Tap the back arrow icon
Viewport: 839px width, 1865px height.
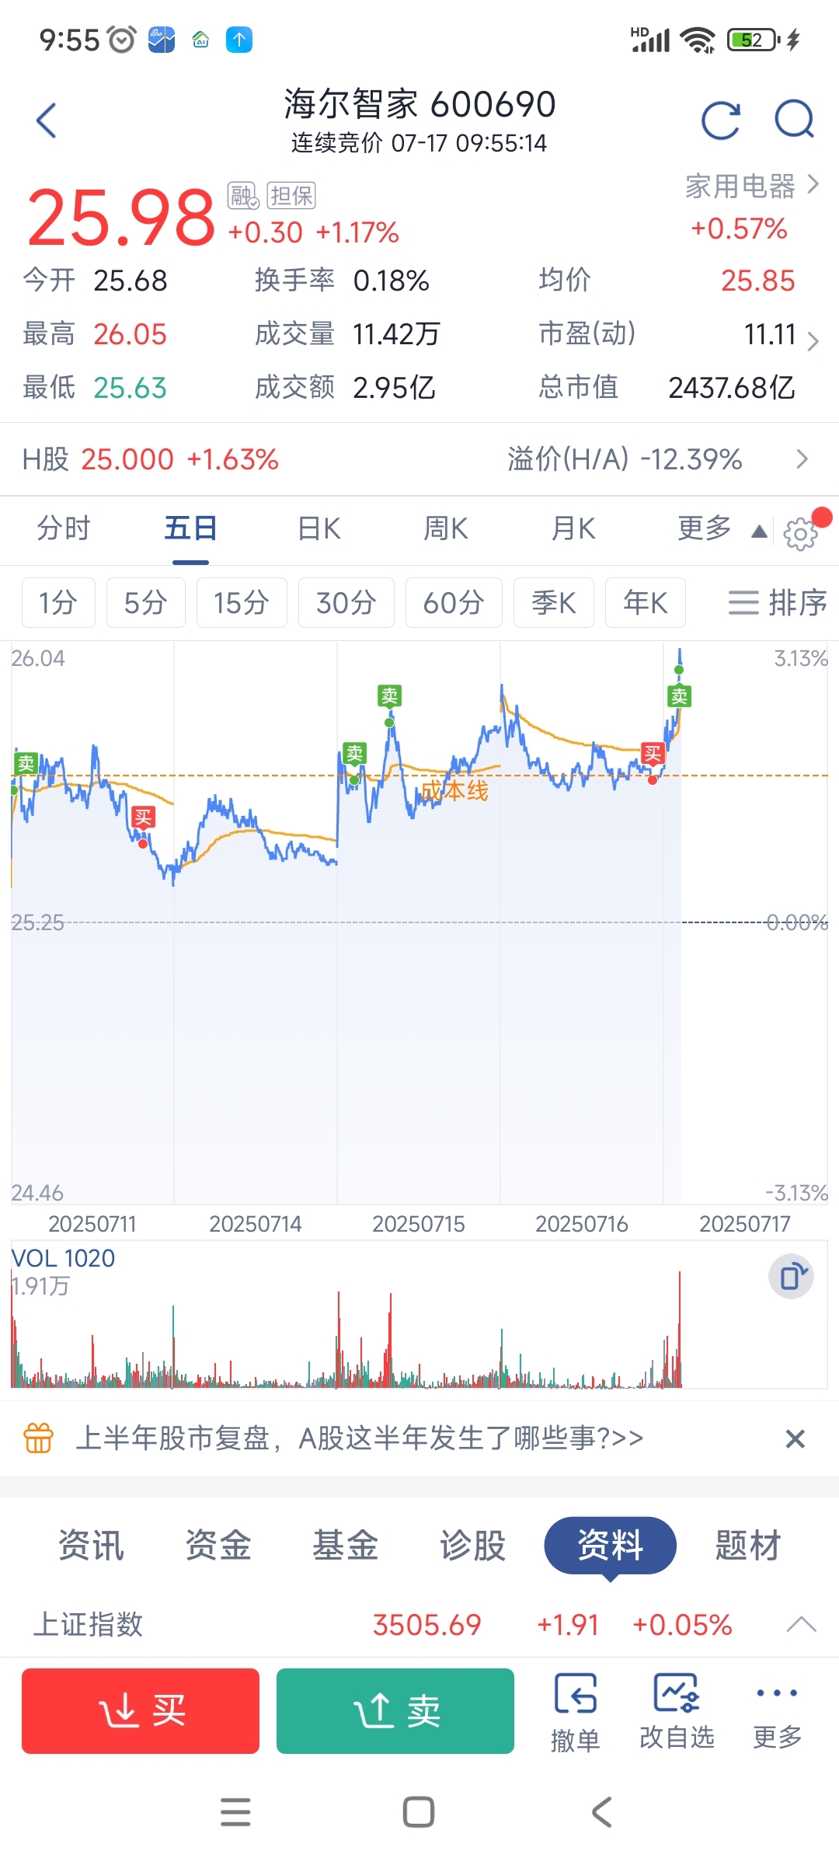[47, 120]
